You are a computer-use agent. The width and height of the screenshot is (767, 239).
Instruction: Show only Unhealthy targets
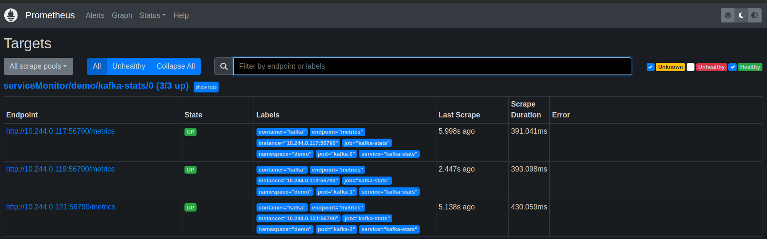[x=129, y=67]
